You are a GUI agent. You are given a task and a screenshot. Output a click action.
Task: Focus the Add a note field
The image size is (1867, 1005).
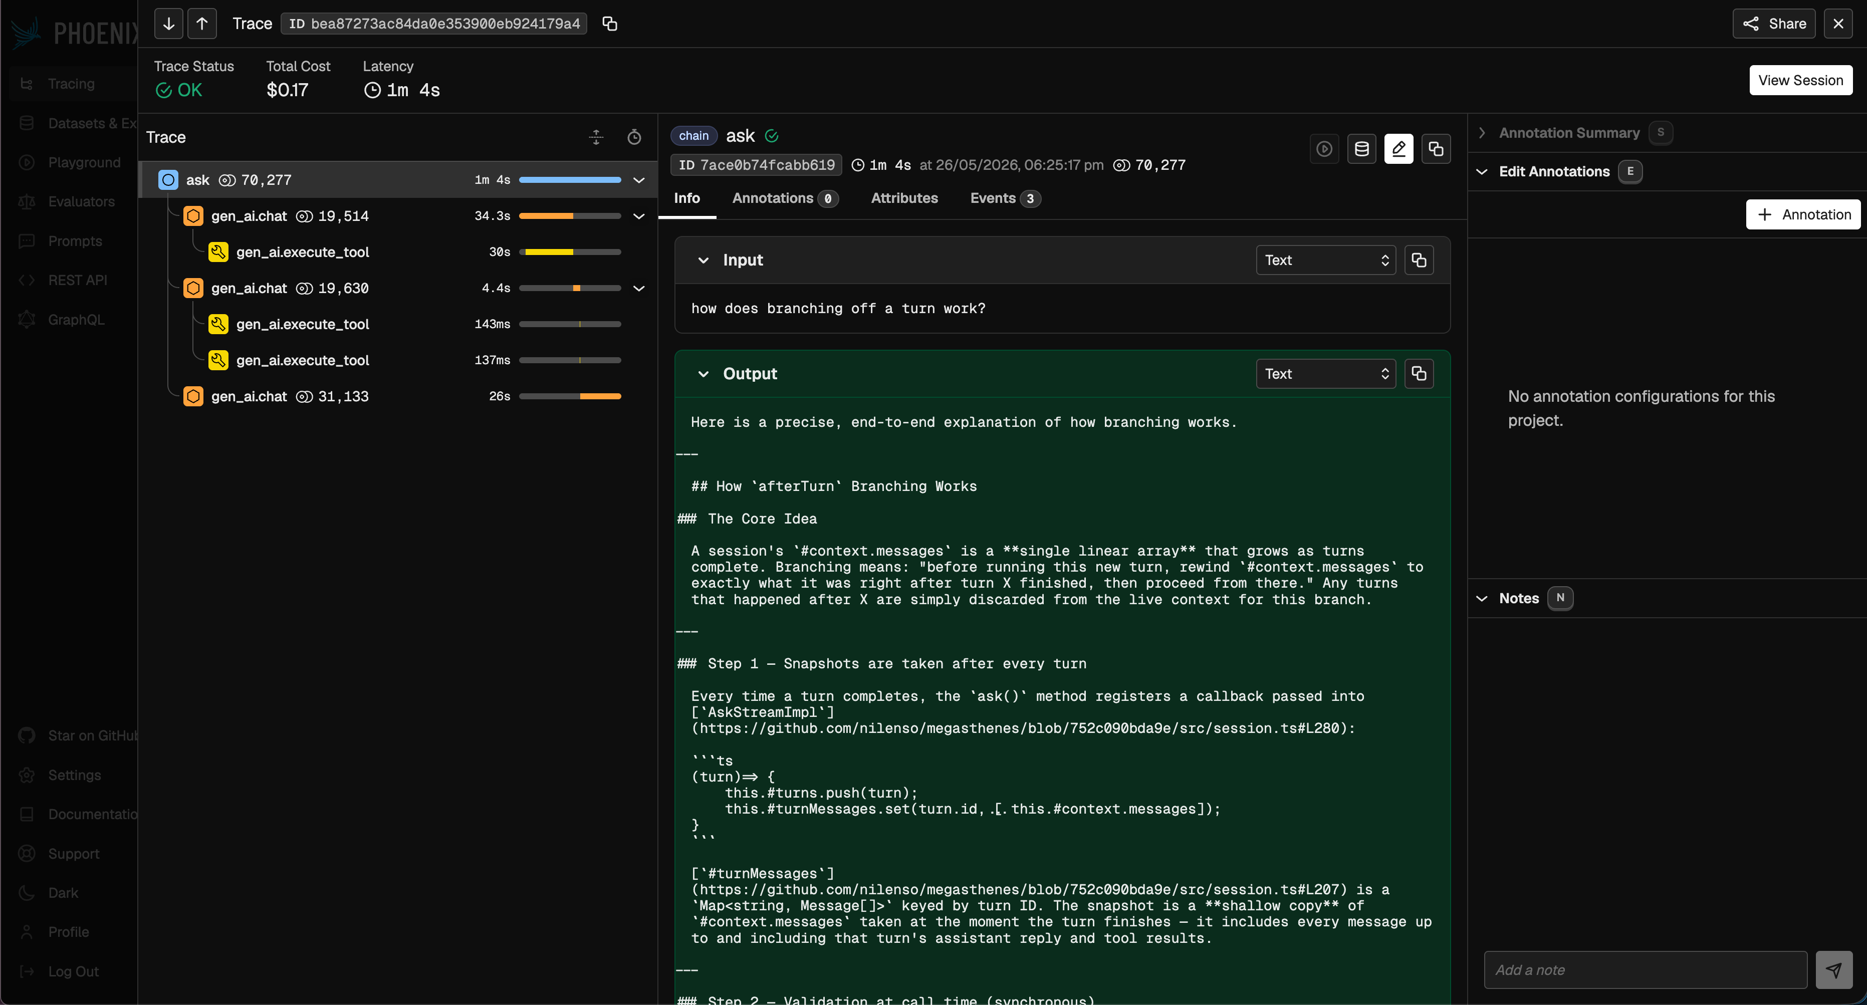1645,970
